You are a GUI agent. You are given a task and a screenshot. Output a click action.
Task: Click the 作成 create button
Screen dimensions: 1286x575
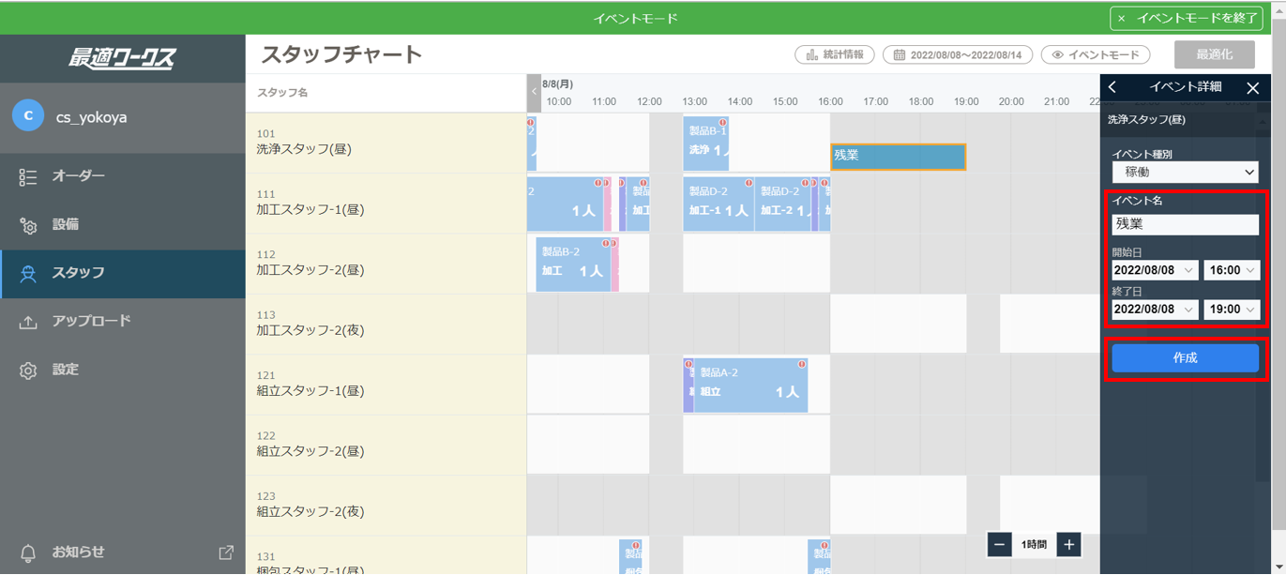coord(1186,358)
